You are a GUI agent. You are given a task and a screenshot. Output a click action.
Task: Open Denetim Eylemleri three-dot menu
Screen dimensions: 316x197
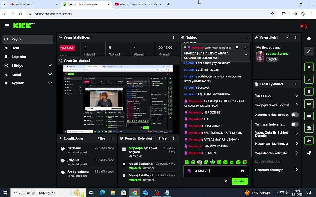[173, 138]
